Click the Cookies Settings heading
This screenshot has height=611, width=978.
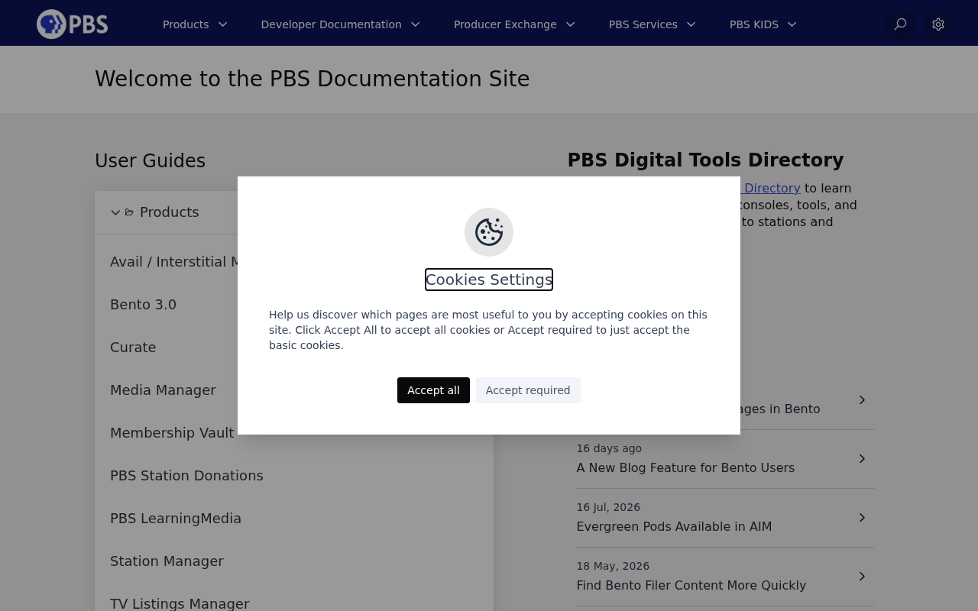[x=489, y=280]
